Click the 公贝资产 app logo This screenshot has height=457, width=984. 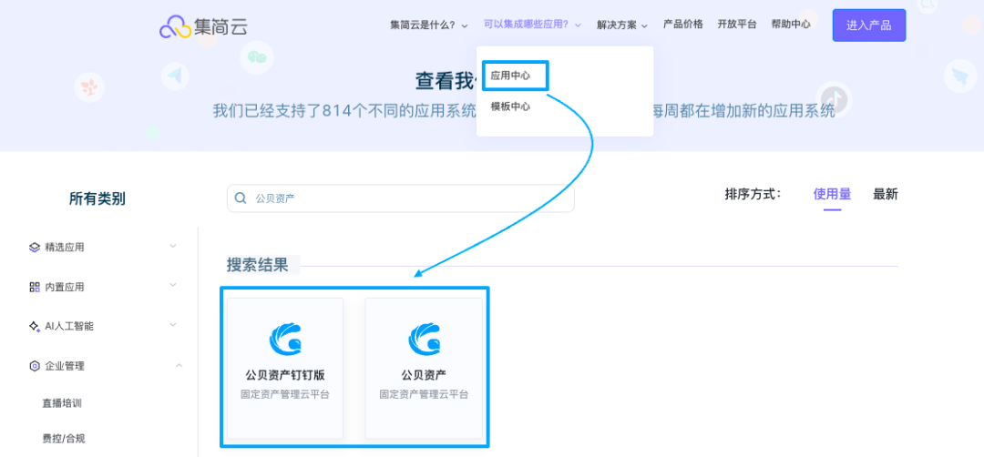pos(425,340)
